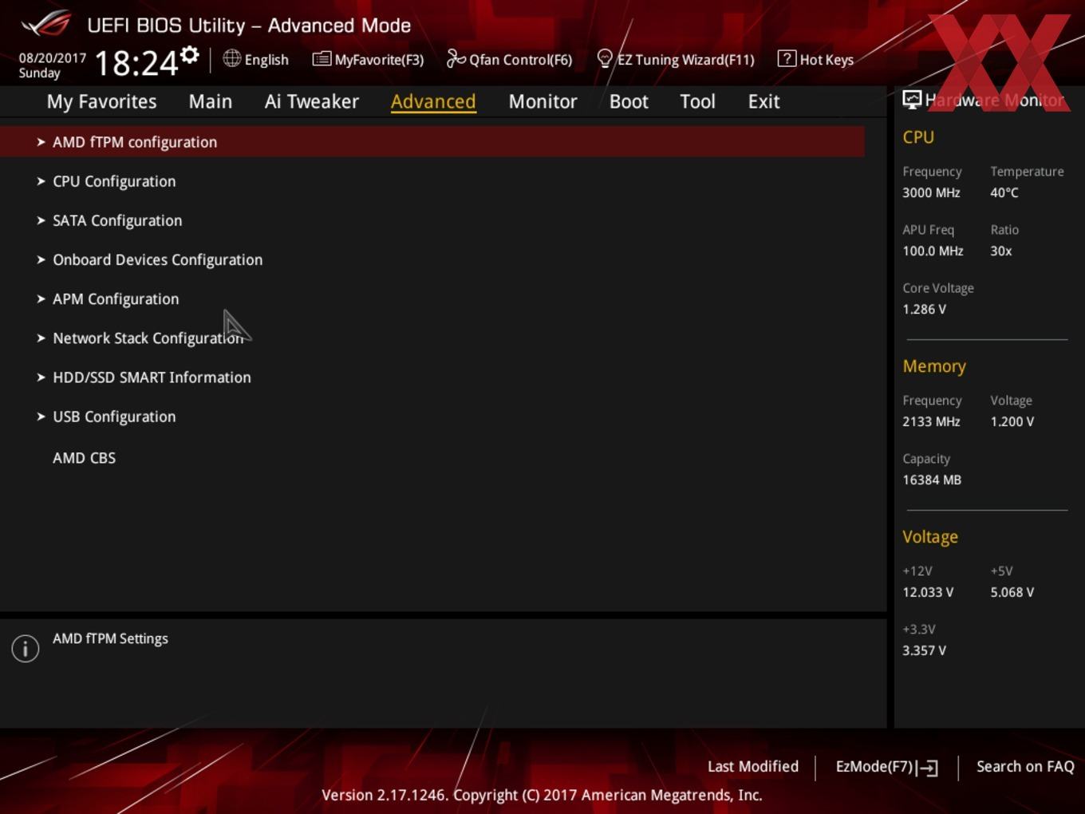The image size is (1085, 814).
Task: View Last Modified settings
Action: pyautogui.click(x=752, y=766)
